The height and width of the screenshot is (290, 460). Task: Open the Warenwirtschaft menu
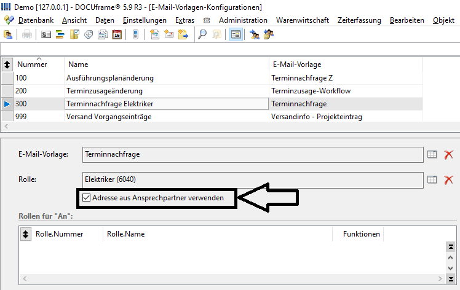click(x=303, y=20)
